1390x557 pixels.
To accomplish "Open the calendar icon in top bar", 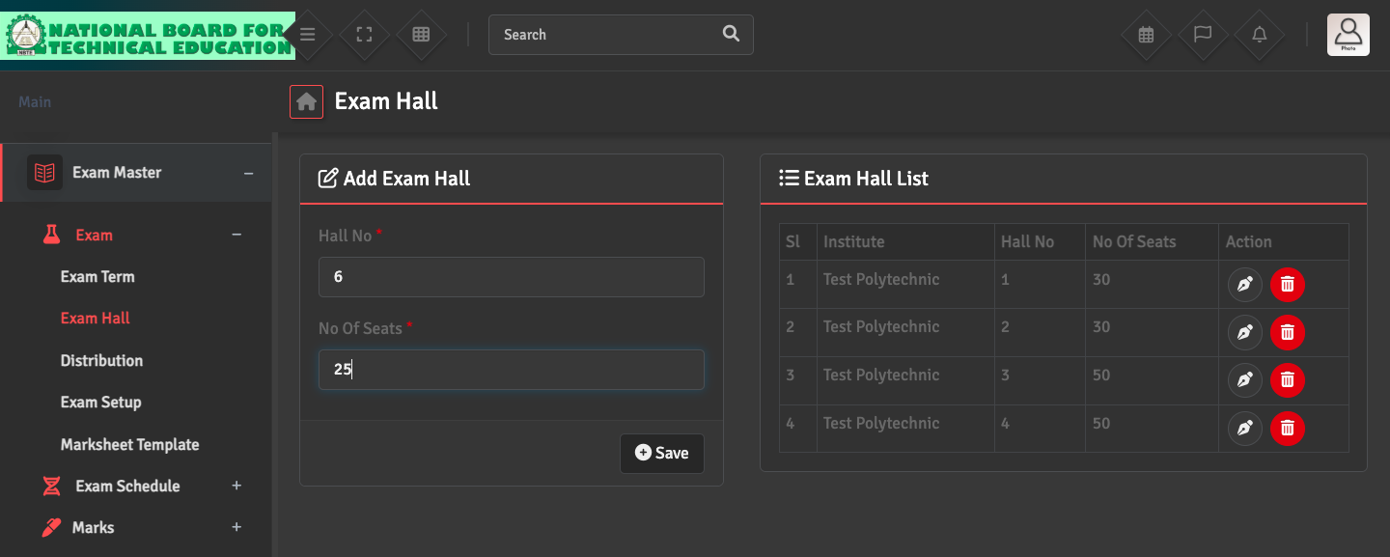I will (x=1146, y=35).
